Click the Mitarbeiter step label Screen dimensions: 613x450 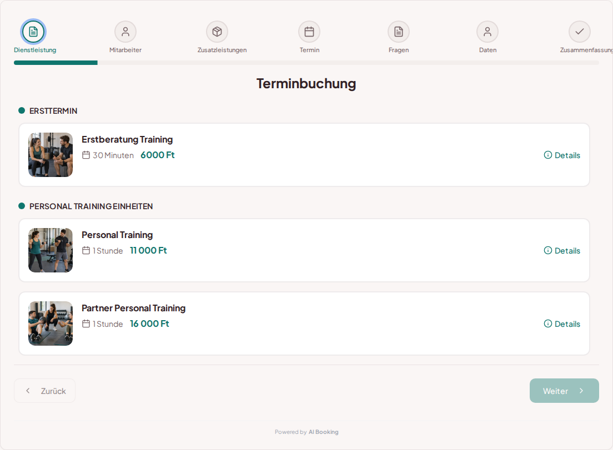click(125, 50)
